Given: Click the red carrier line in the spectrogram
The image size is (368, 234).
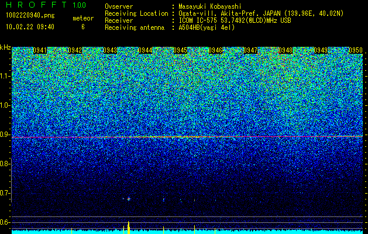Looking at the screenshot, I should (x=187, y=137).
